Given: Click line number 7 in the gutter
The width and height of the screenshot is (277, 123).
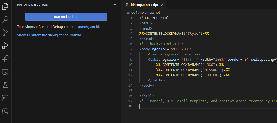Looking at the screenshot, I should pos(131,49).
